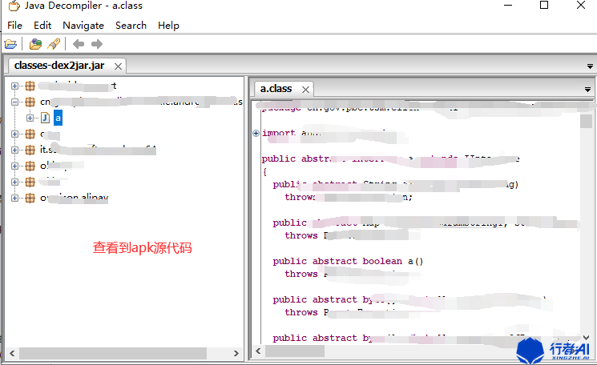Click the Java class file icon for 'a'
597x365 pixels.
pyautogui.click(x=46, y=118)
